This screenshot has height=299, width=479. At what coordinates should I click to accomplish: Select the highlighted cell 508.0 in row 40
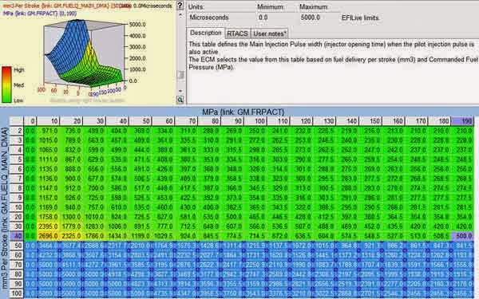point(462,236)
